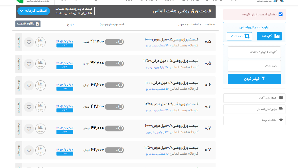Click the کارخانه تولید کننده input field
This screenshot has width=298, height=168.
254,52
